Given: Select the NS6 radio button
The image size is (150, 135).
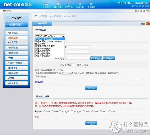Looking at the screenshot, I should pyautogui.click(x=53, y=111).
